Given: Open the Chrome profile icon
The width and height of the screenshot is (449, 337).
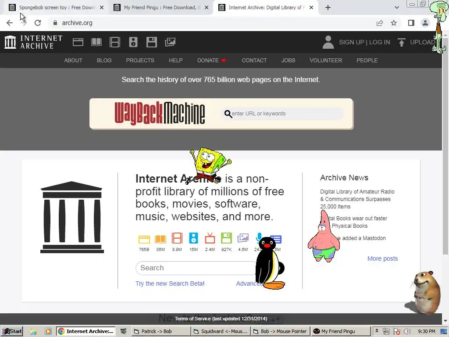Looking at the screenshot, I should pos(425,23).
